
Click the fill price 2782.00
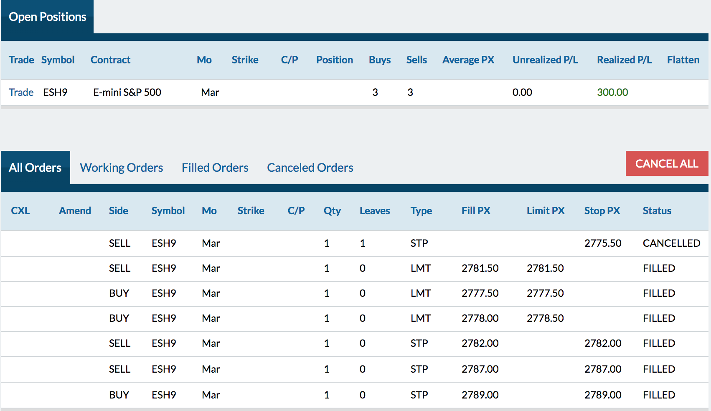[480, 343]
